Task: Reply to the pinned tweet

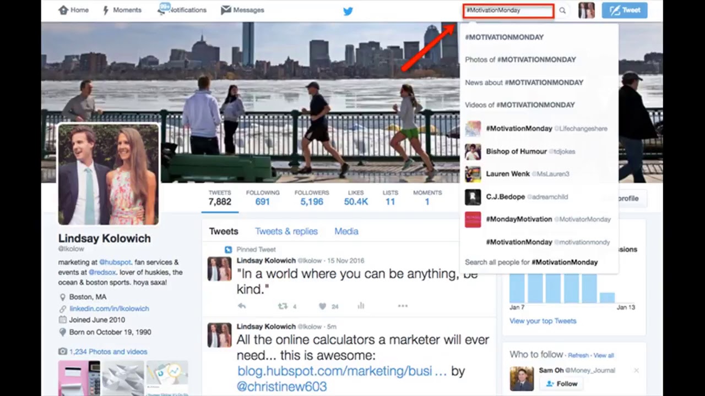Action: tap(242, 306)
